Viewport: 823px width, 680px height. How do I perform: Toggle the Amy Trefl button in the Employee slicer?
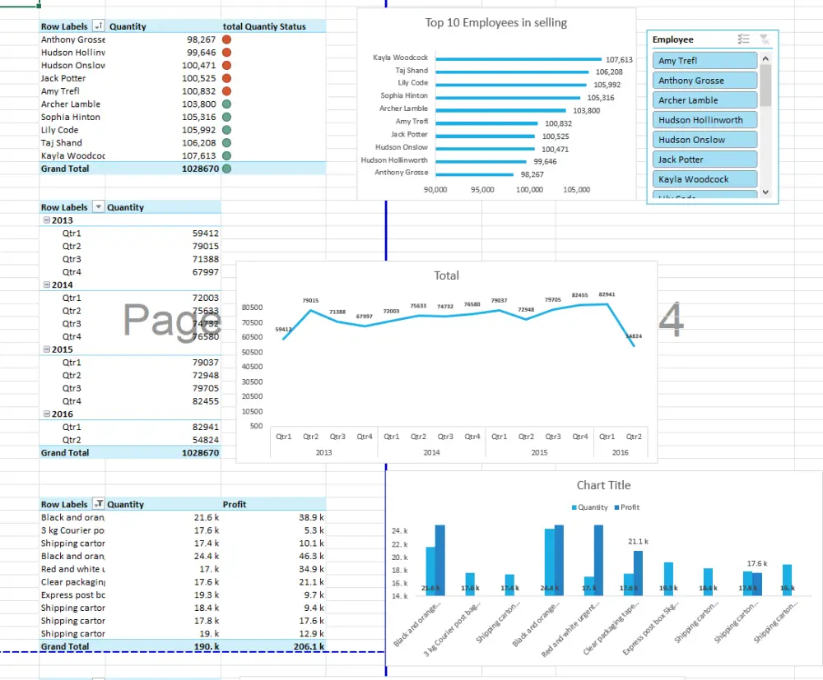tap(704, 60)
